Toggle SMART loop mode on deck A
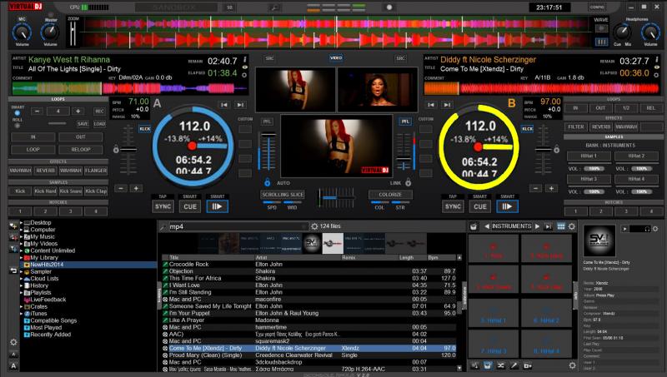The image size is (667, 377). tap(17, 113)
